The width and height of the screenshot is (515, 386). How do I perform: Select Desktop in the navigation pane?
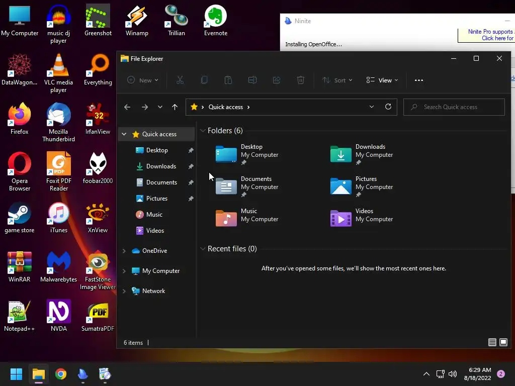157,150
